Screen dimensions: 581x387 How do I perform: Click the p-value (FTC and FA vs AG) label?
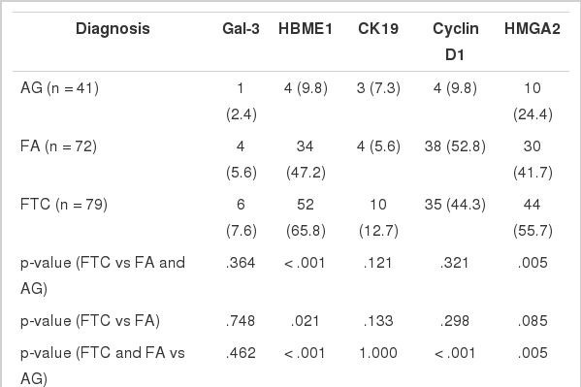(x=103, y=366)
